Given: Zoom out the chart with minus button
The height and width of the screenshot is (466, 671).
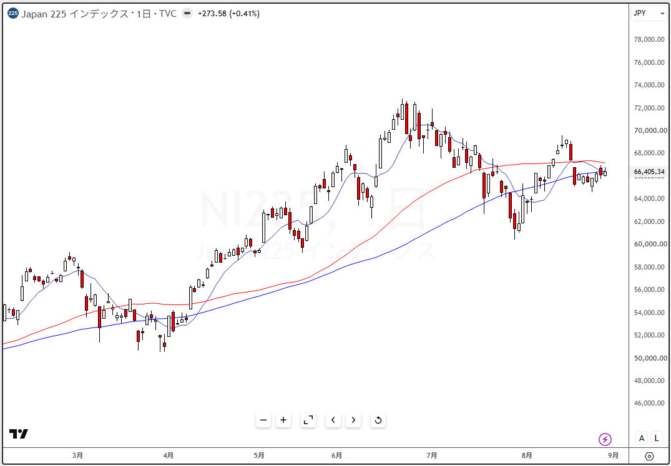Looking at the screenshot, I should 263,420.
